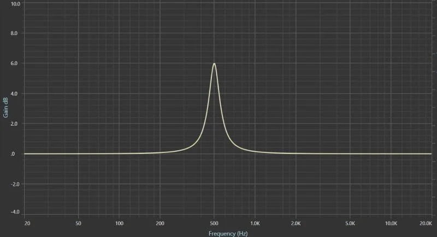Click the 8.0 gain axis label

click(x=14, y=33)
